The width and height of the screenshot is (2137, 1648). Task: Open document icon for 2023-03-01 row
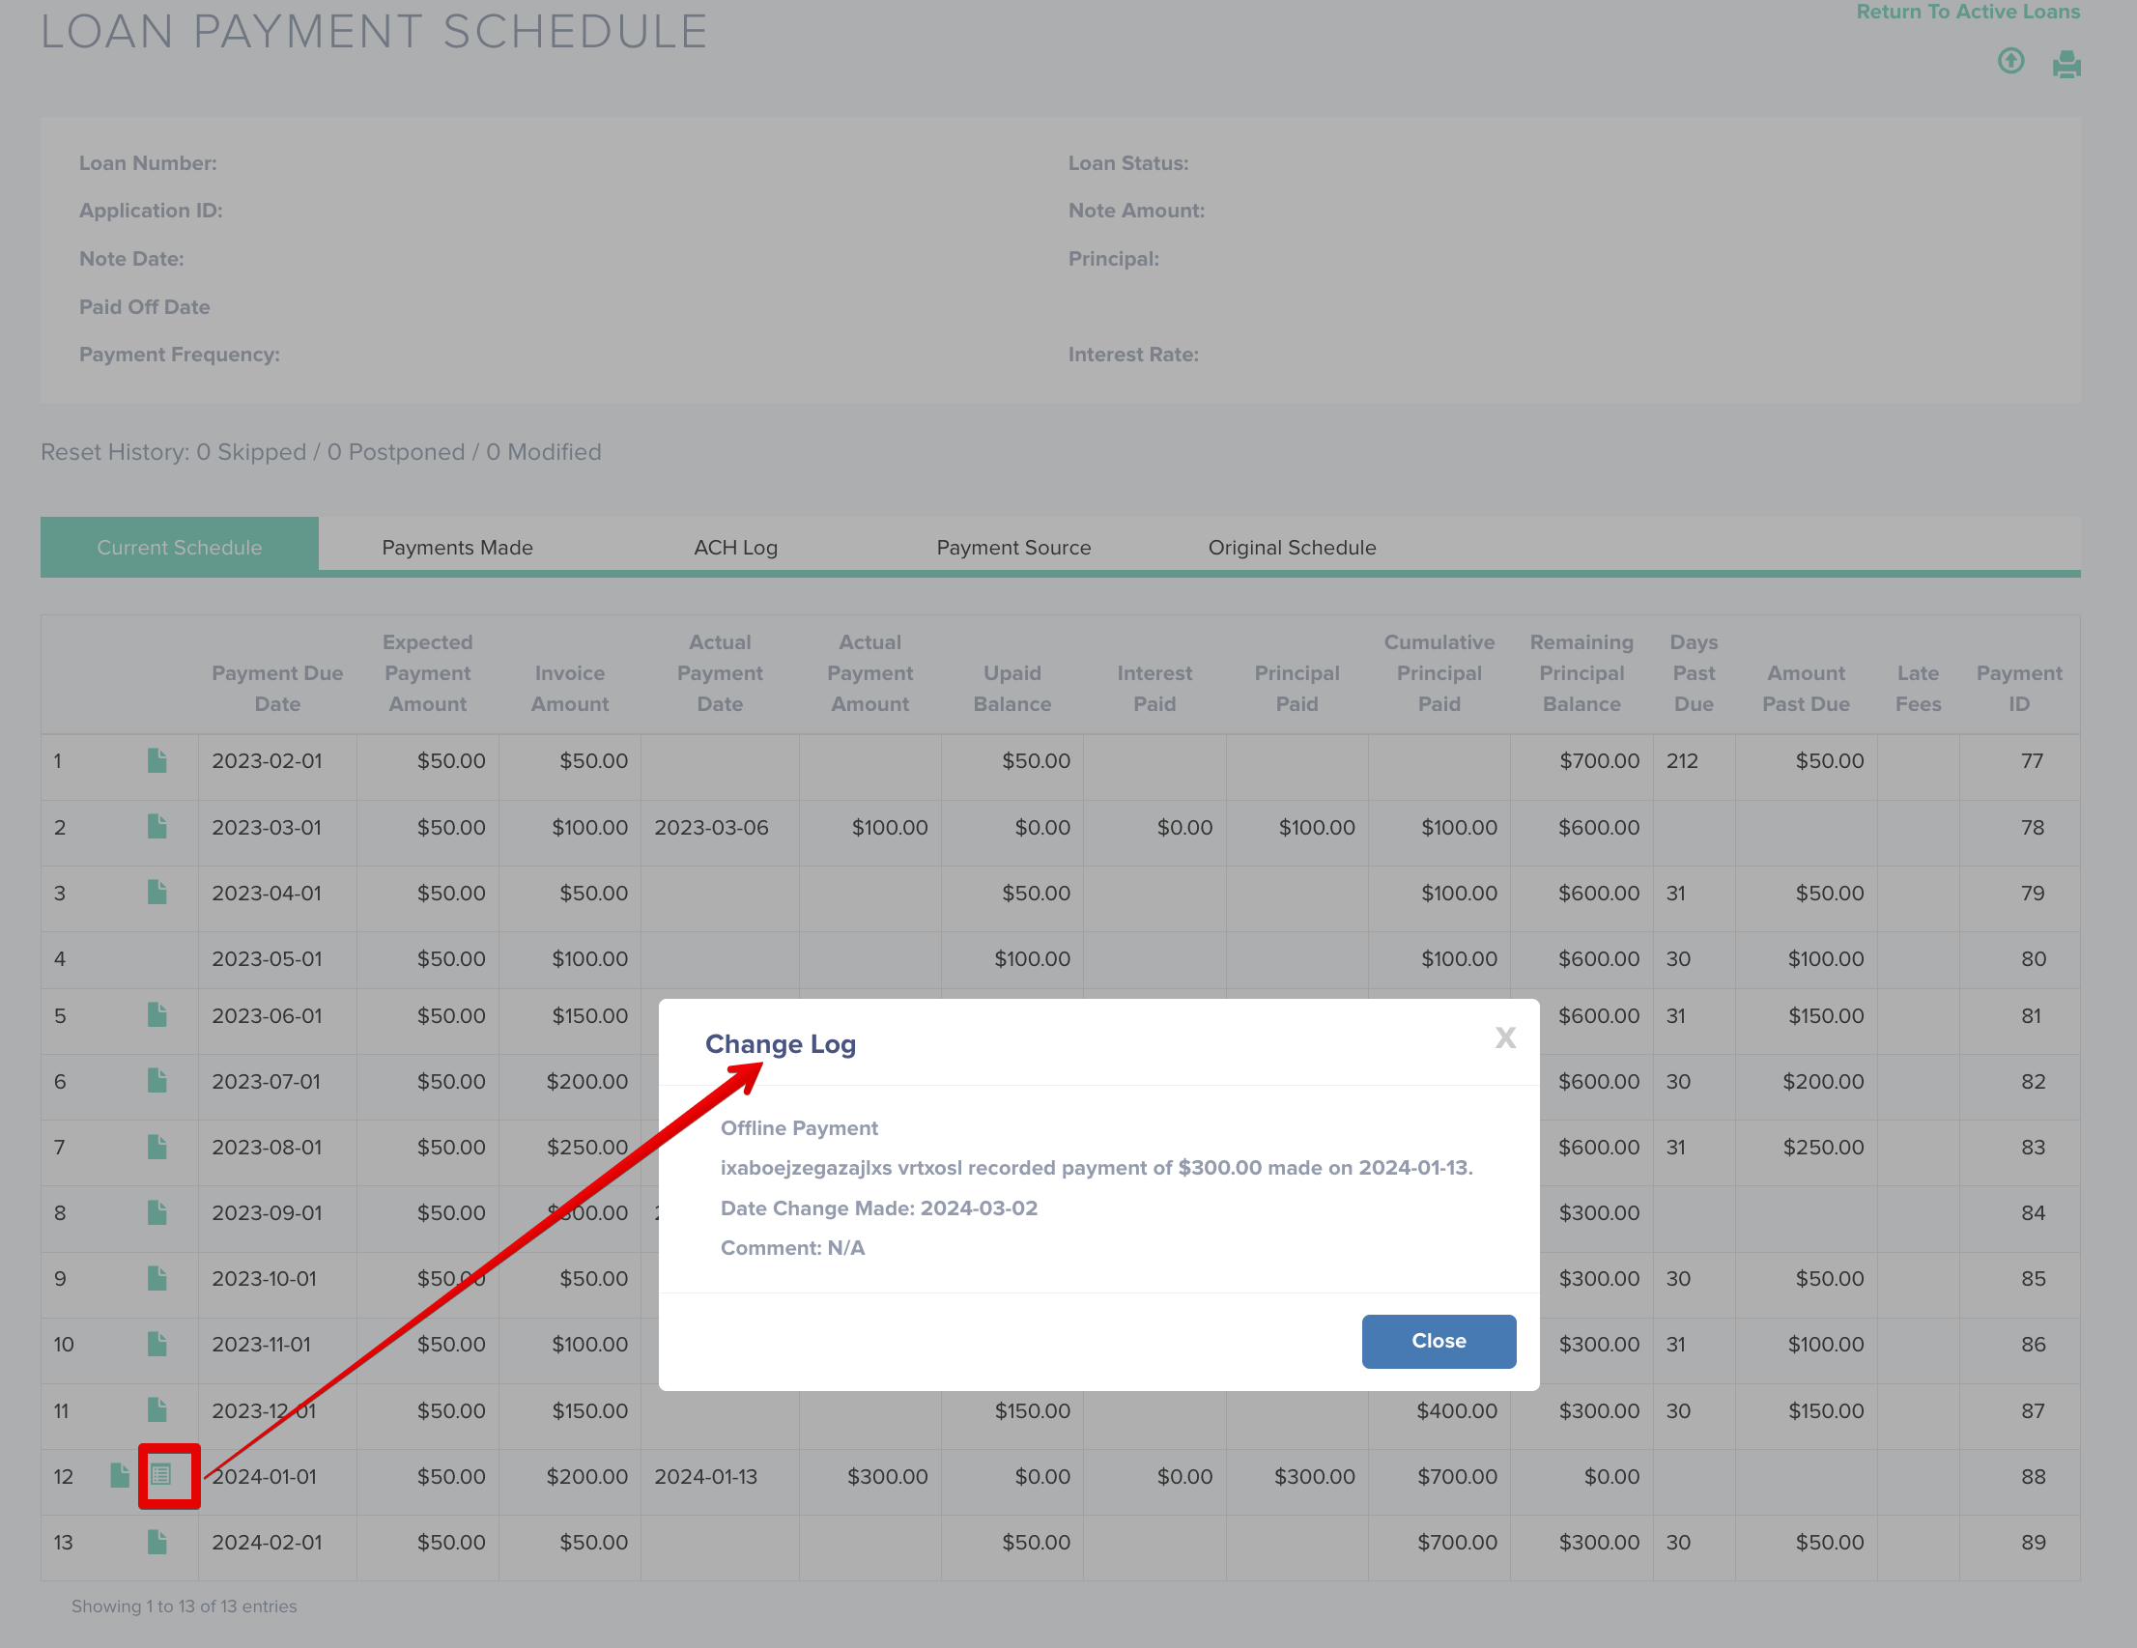[157, 826]
